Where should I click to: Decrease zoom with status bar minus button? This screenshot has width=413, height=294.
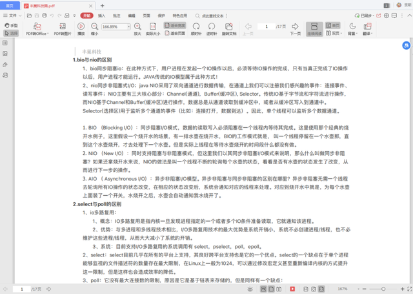pos(364,289)
